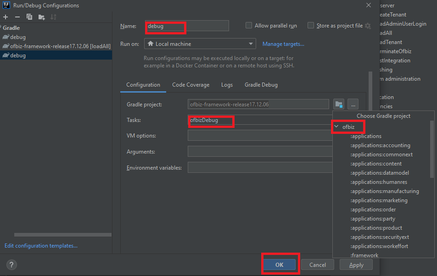Confirm with the OK button

tap(280, 265)
